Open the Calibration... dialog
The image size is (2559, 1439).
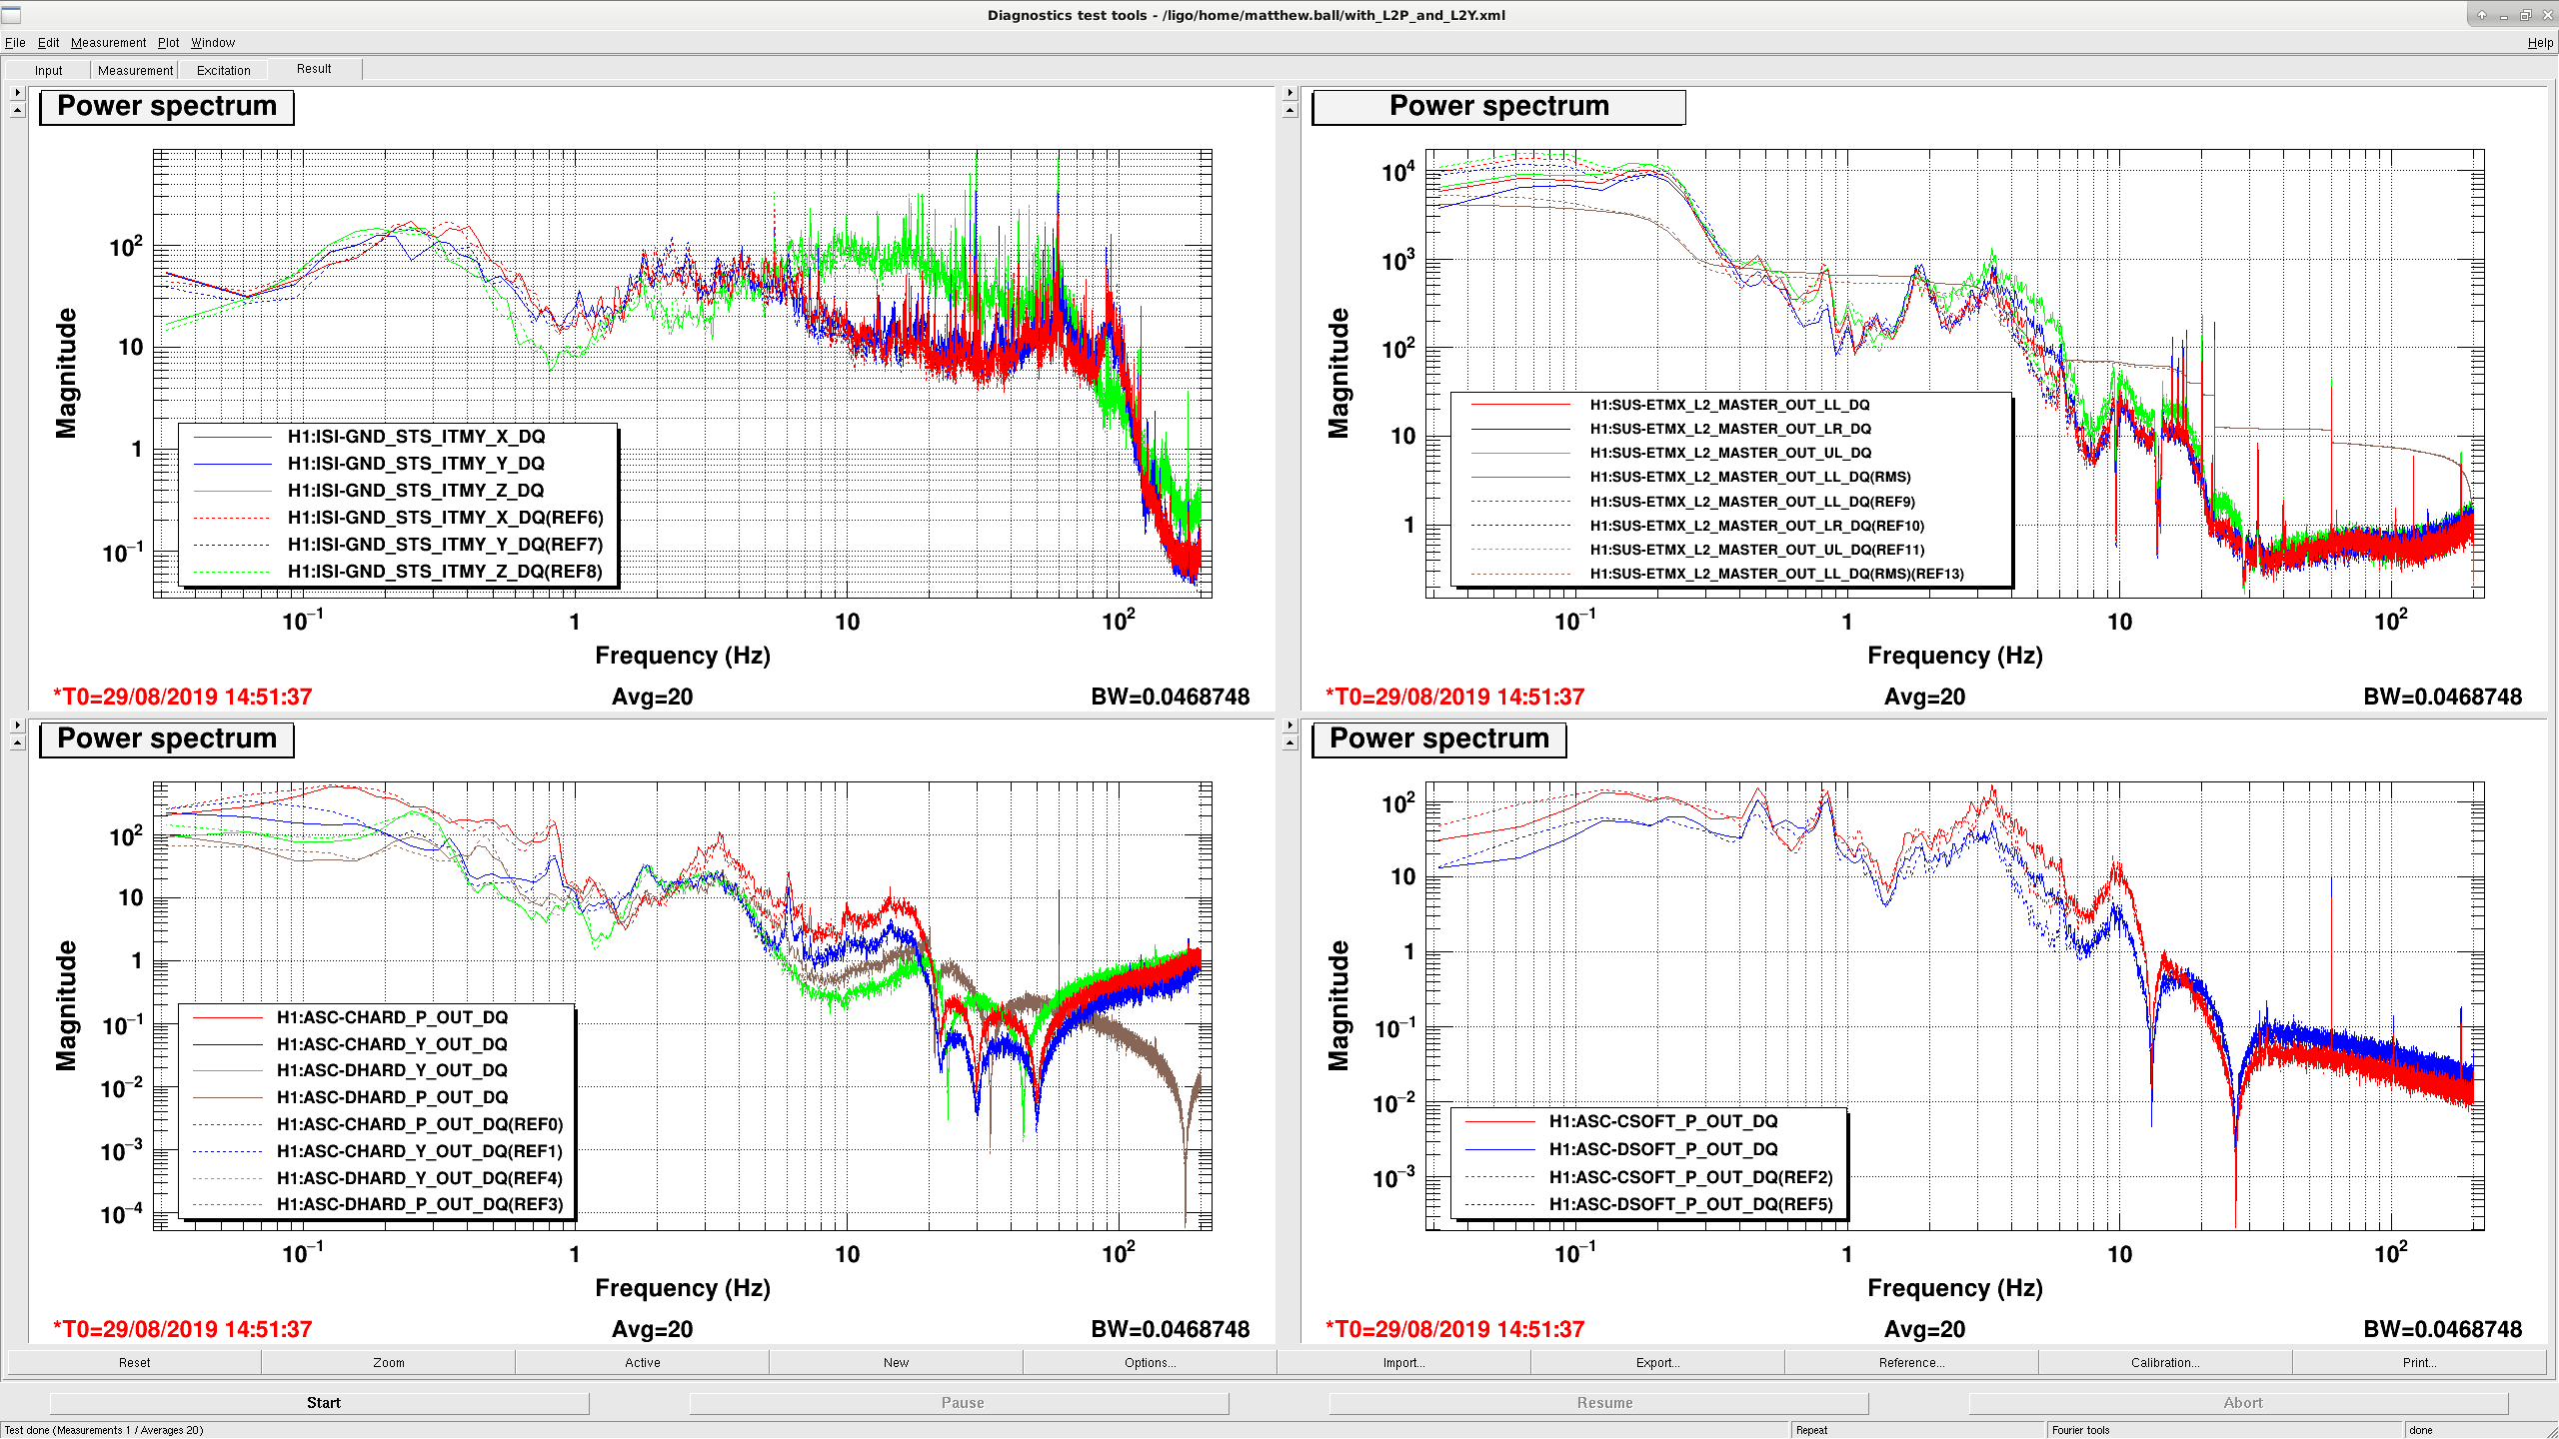click(x=2165, y=1363)
